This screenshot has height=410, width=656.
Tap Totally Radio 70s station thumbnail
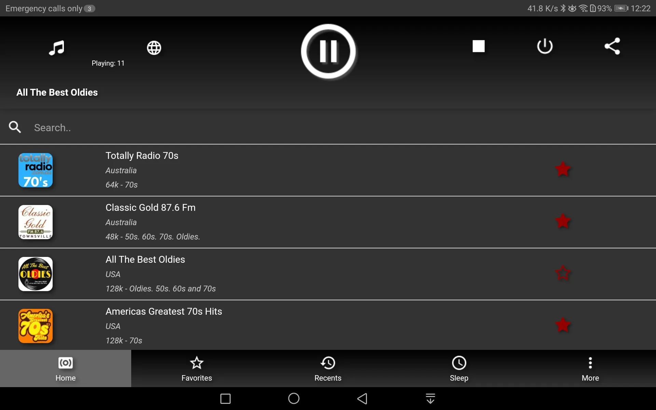(36, 169)
